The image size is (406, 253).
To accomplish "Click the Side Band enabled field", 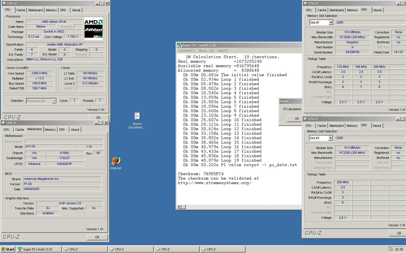I will coord(48,213).
